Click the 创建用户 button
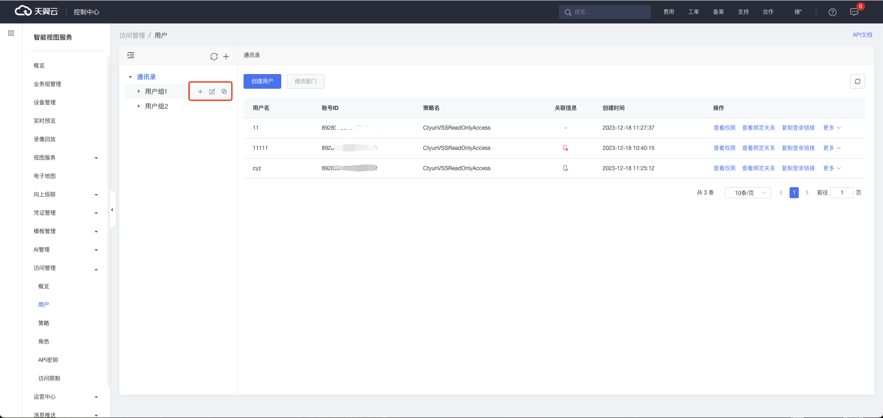This screenshot has height=418, width=883. coord(262,81)
